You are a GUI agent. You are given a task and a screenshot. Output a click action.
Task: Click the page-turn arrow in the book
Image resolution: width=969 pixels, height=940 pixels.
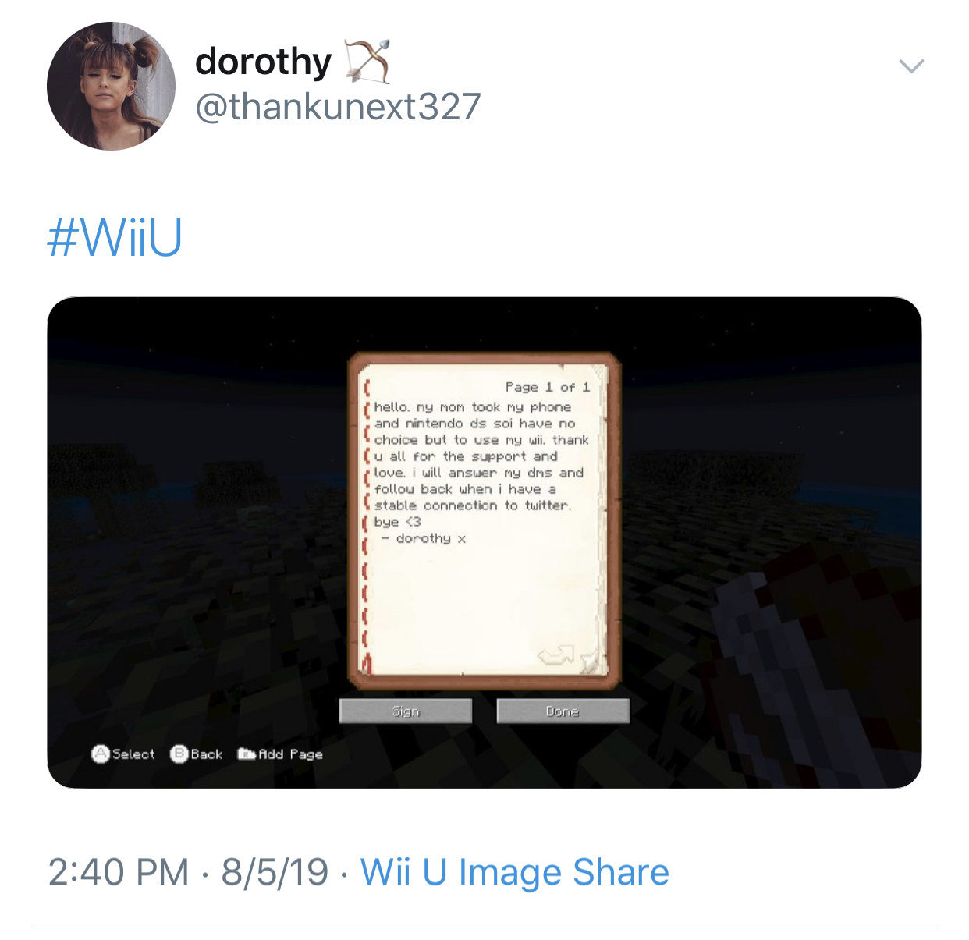click(x=556, y=654)
